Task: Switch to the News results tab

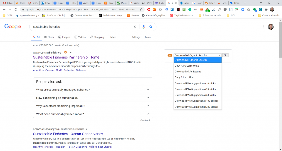Action: click(49, 37)
